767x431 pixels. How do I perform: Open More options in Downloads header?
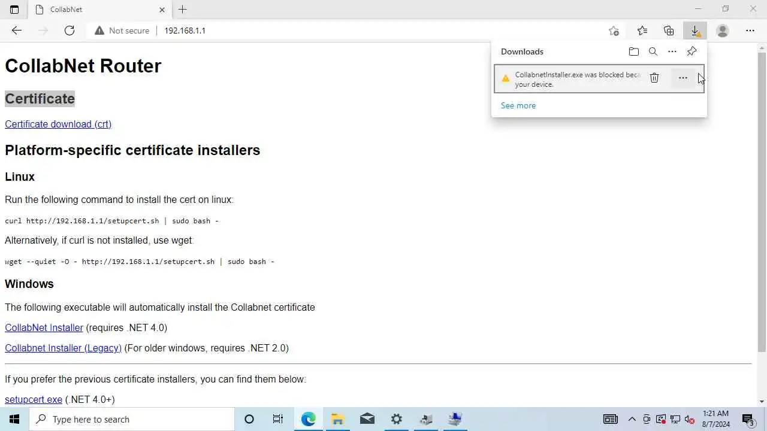point(672,51)
